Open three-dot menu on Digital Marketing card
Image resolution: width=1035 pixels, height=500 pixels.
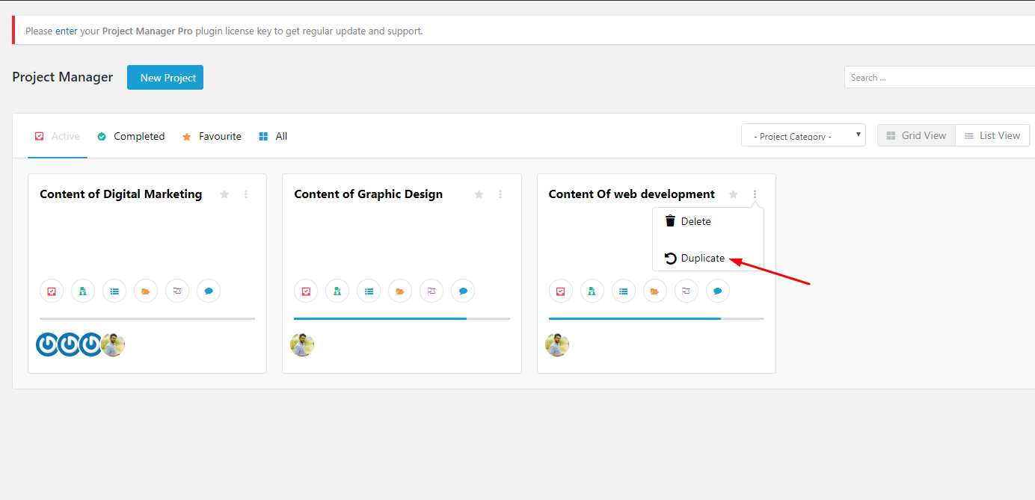click(x=246, y=194)
